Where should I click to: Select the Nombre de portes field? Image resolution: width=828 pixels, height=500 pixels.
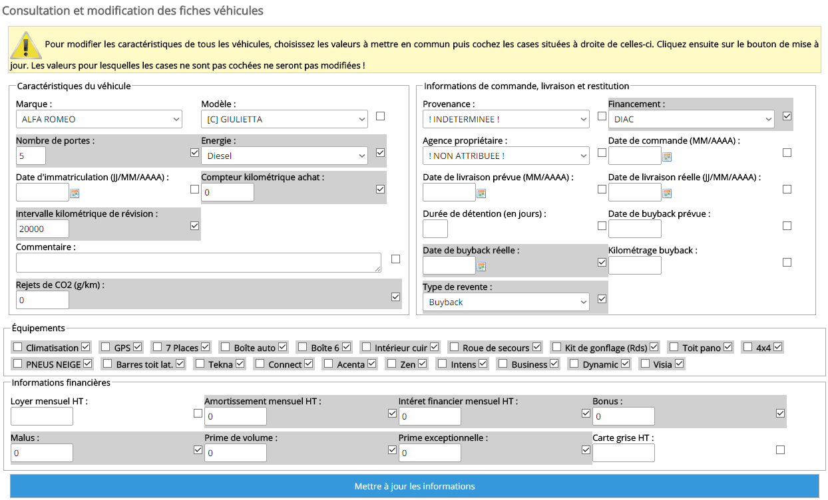[x=31, y=156]
